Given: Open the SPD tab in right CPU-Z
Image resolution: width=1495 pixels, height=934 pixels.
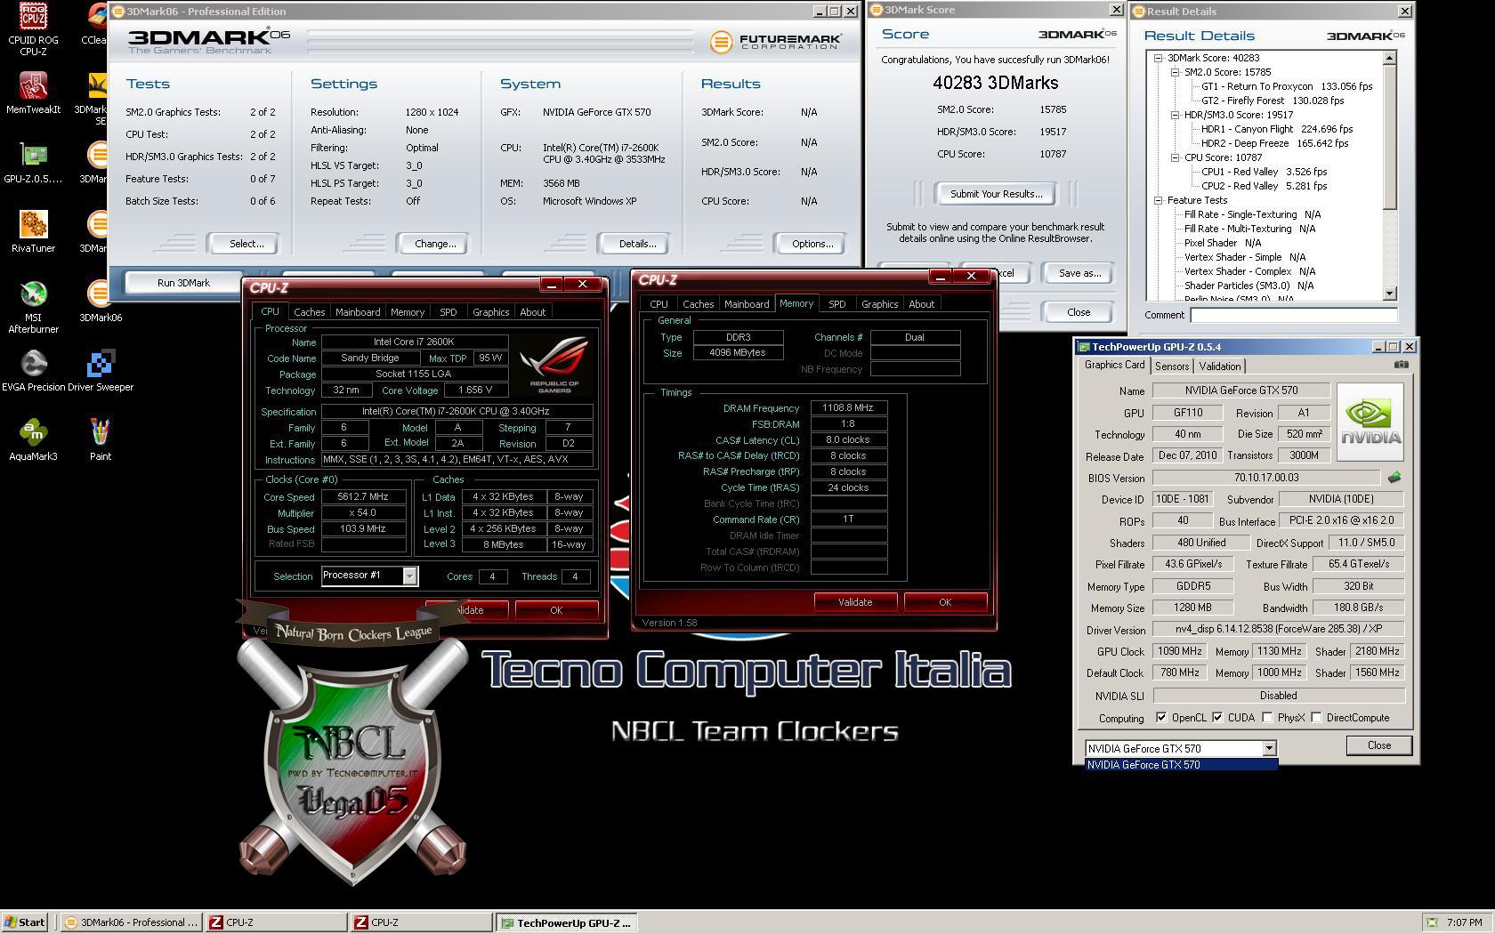Looking at the screenshot, I should [x=836, y=304].
